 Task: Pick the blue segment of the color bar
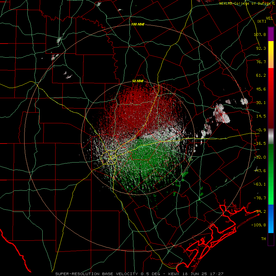coord(271,219)
